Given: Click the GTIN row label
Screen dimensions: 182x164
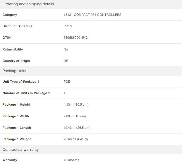Looking at the screenshot, I should [x=6, y=38].
